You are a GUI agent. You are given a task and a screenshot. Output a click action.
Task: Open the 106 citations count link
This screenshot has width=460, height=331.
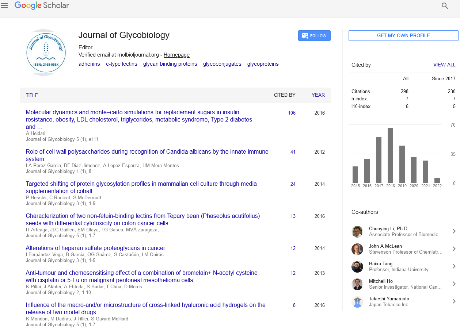click(292, 113)
